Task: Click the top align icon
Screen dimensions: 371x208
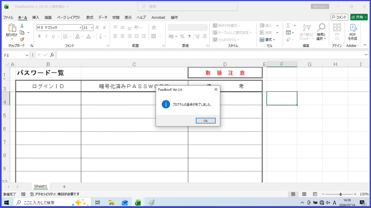Action: pos(115,28)
